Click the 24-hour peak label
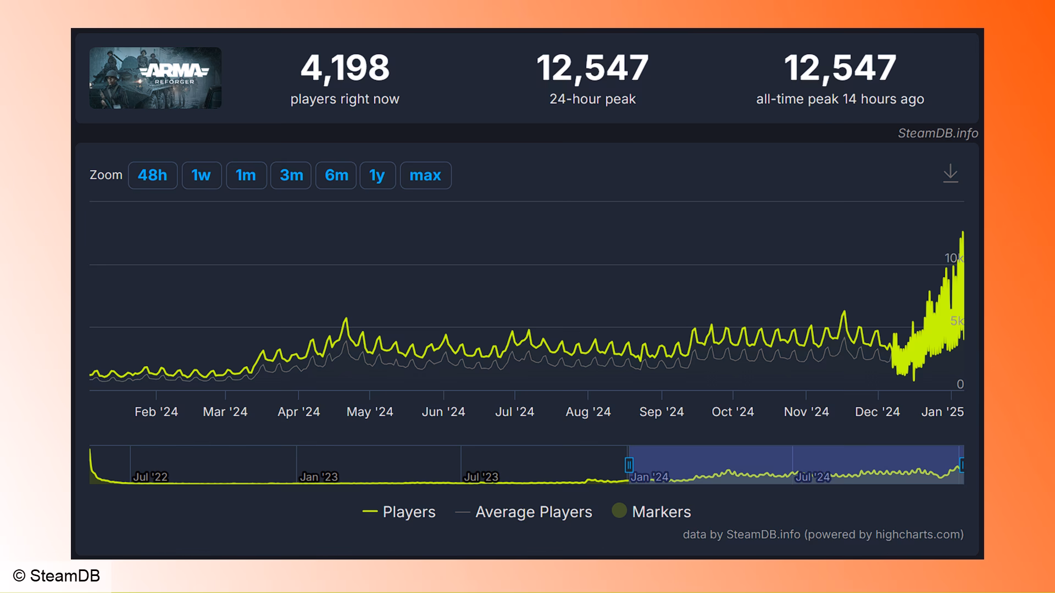The height and width of the screenshot is (593, 1055). 592,99
